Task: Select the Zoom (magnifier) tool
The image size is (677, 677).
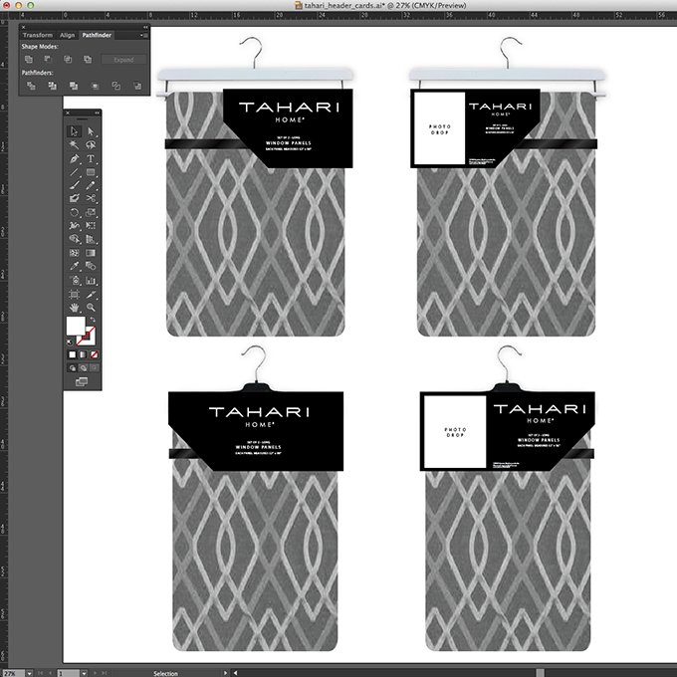Action: coord(91,308)
